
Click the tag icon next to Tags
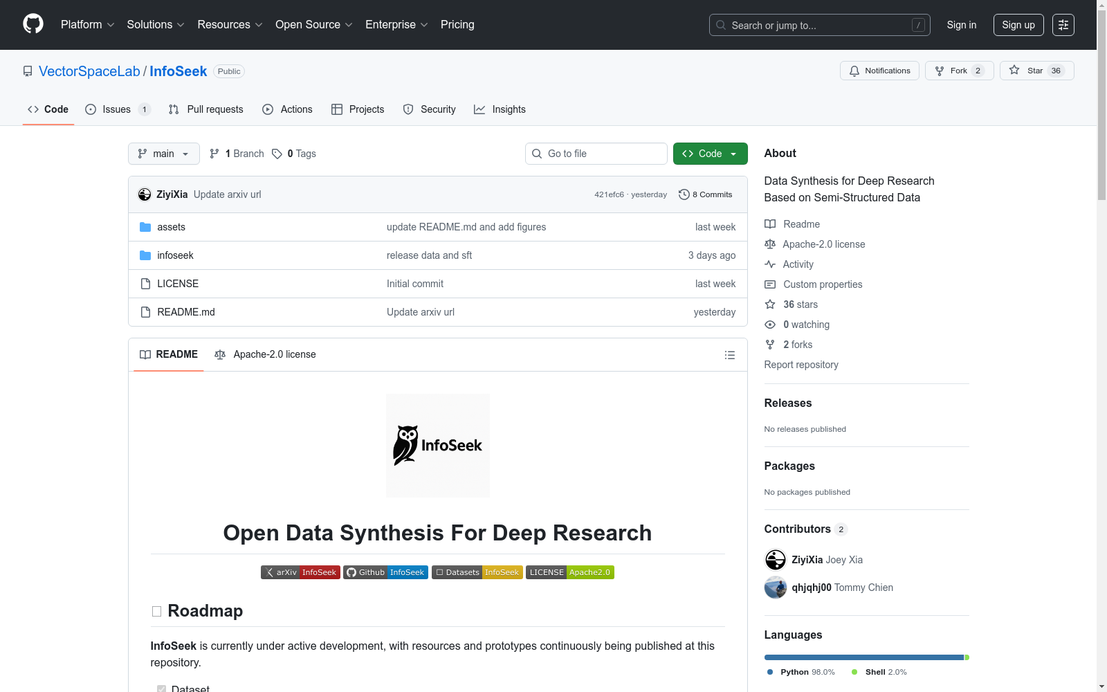(x=277, y=154)
